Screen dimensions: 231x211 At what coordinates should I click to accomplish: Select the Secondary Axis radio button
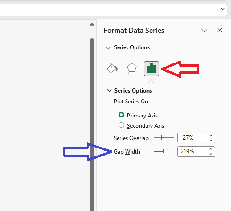pyautogui.click(x=121, y=125)
